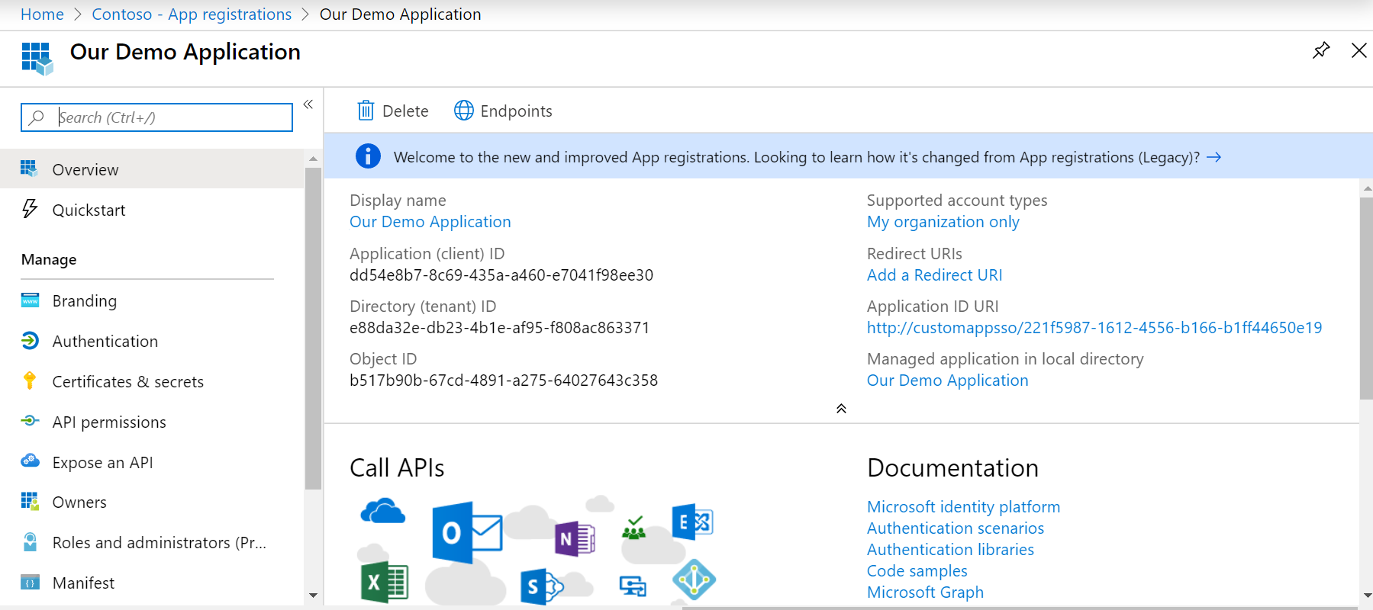Viewport: 1373px width, 610px height.
Task: Click the Branding icon in Manage menu
Action: pyautogui.click(x=30, y=300)
